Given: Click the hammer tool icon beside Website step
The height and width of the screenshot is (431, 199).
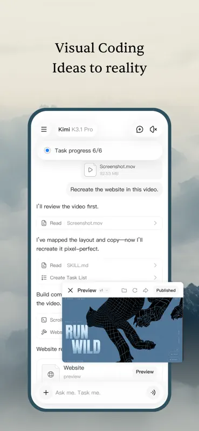Looking at the screenshot, I should click(x=44, y=332).
